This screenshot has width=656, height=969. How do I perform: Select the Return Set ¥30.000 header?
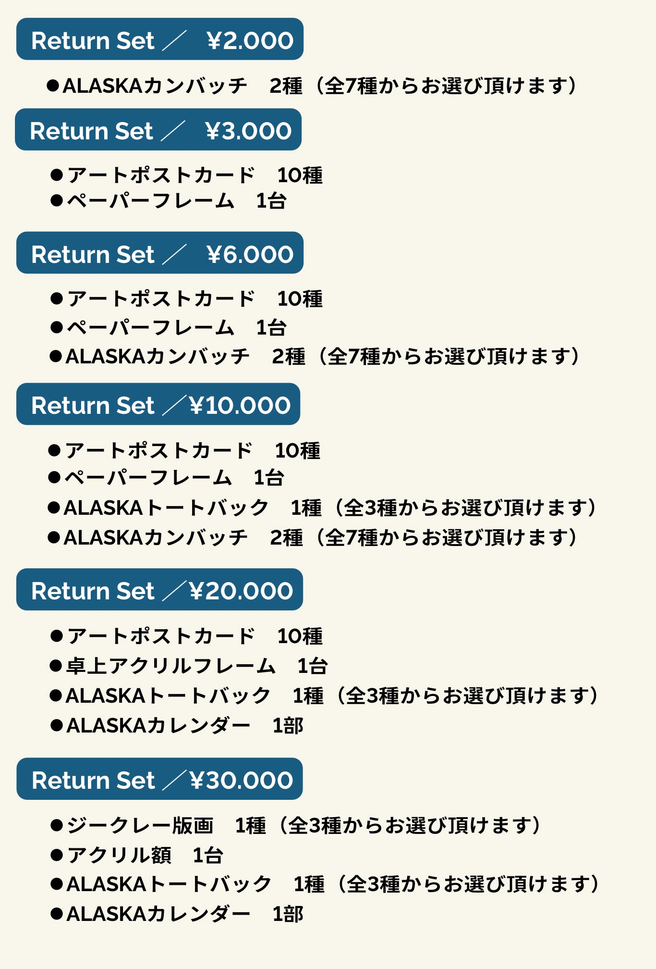click(159, 779)
